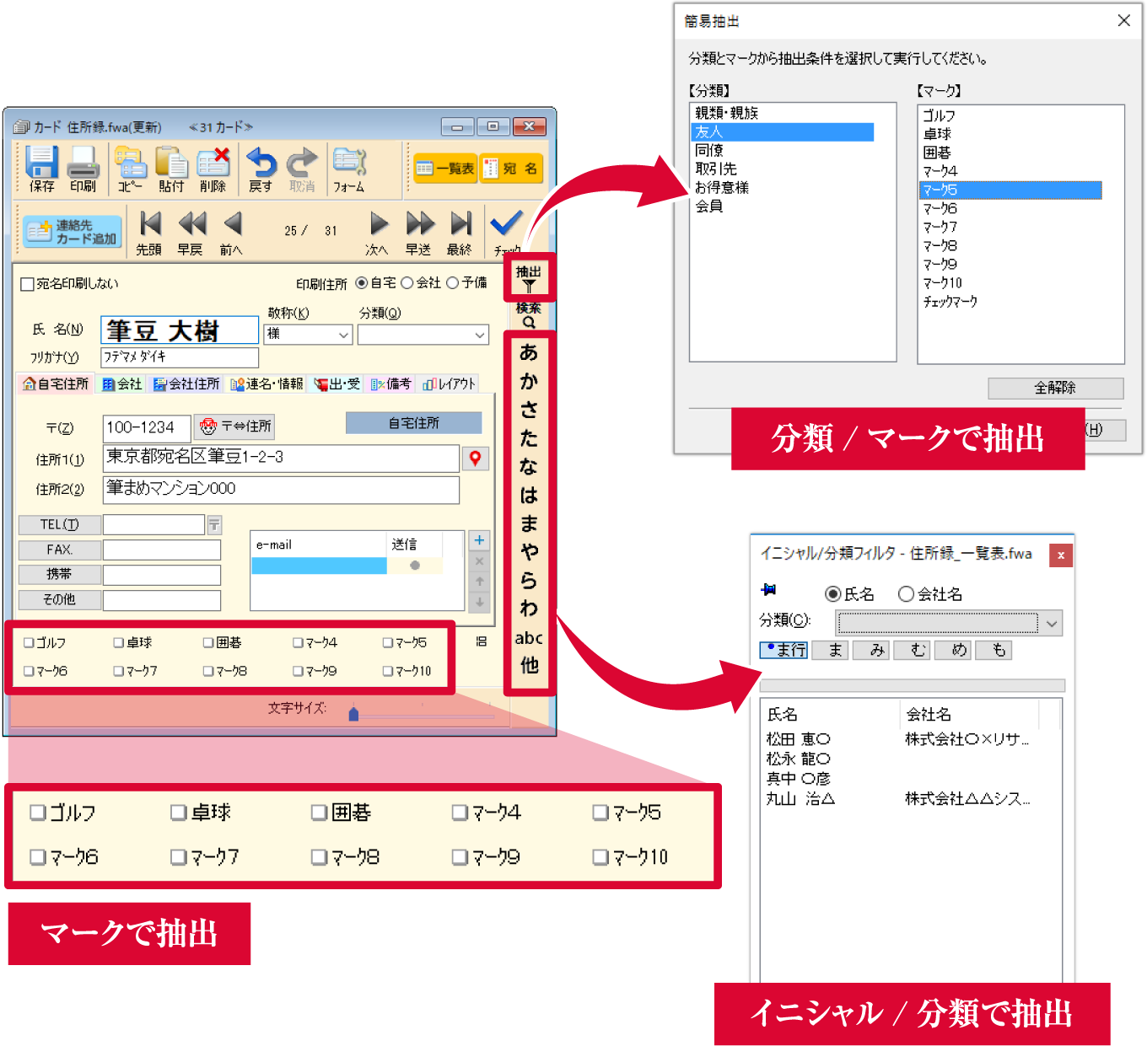
Task: Expand 分類(C) dropdown in filter window
Action: [1052, 624]
